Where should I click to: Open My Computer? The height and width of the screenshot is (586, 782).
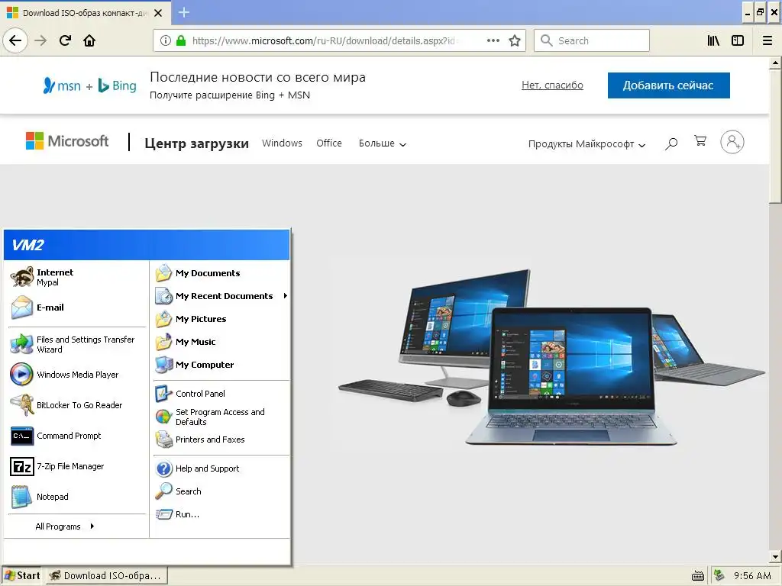coord(221,365)
